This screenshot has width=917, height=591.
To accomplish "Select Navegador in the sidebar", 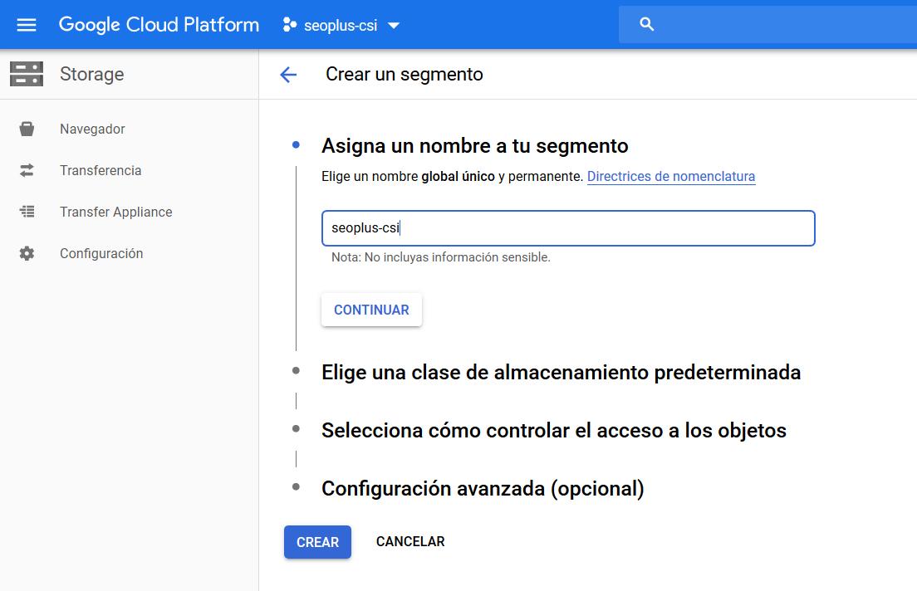I will tap(92, 129).
